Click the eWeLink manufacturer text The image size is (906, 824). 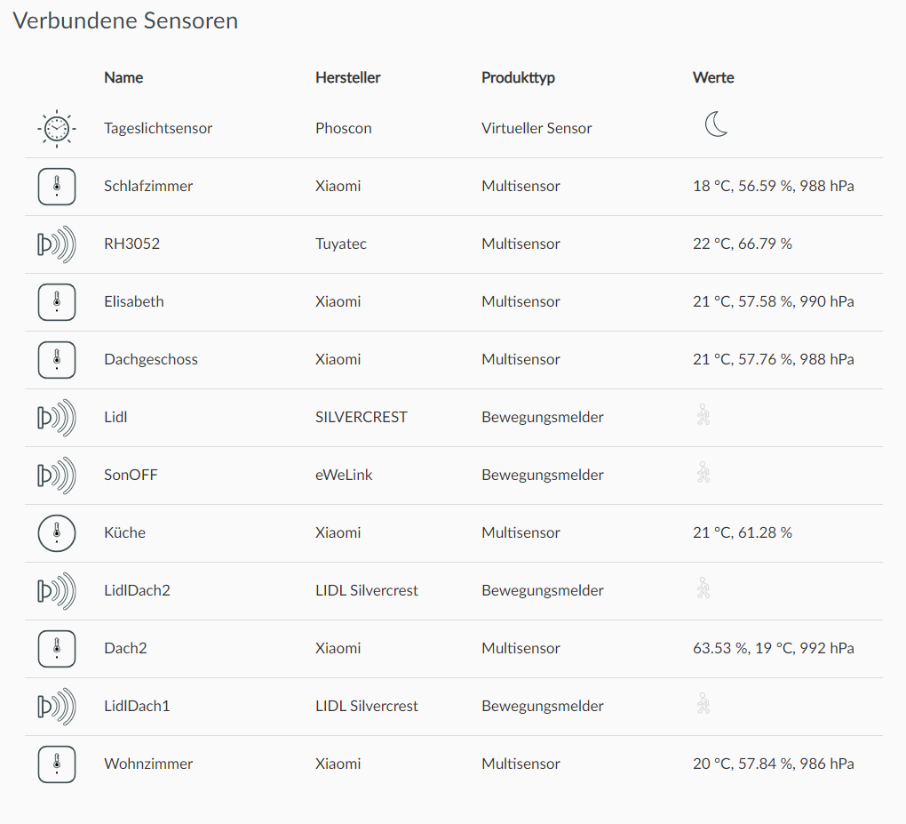[344, 475]
